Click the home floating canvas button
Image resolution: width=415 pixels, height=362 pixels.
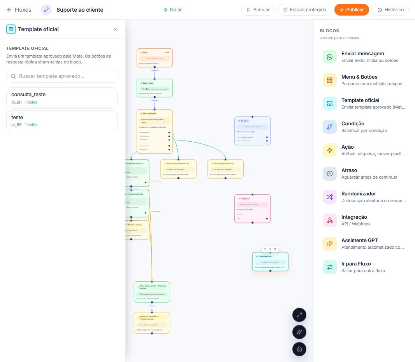(299, 349)
